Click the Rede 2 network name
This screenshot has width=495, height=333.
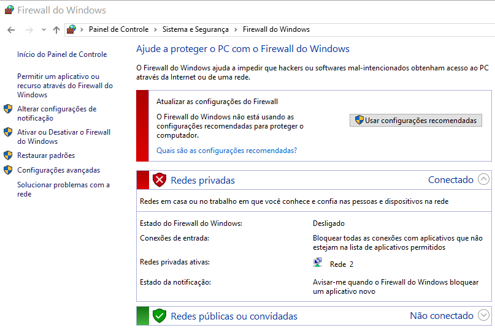click(342, 264)
